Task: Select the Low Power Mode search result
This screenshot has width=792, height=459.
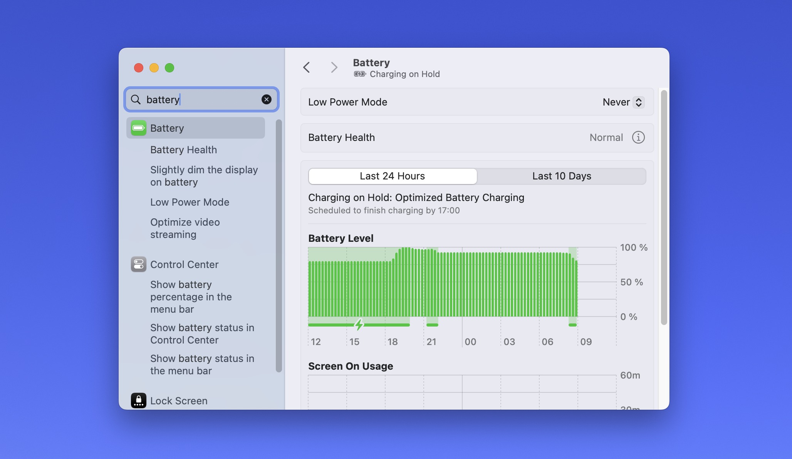Action: point(190,202)
